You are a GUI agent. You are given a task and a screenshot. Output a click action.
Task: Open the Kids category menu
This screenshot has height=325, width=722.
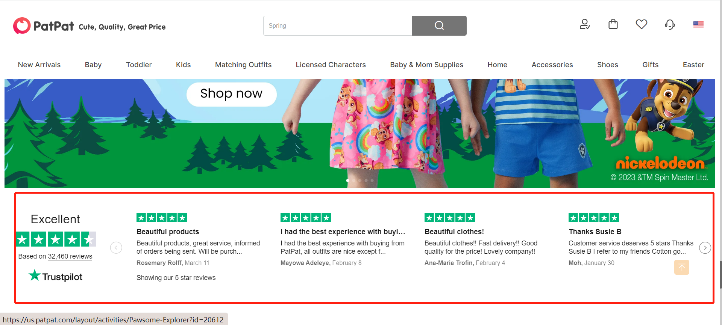(184, 65)
